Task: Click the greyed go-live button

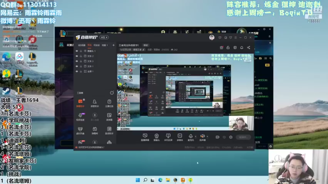Action: coord(243,137)
